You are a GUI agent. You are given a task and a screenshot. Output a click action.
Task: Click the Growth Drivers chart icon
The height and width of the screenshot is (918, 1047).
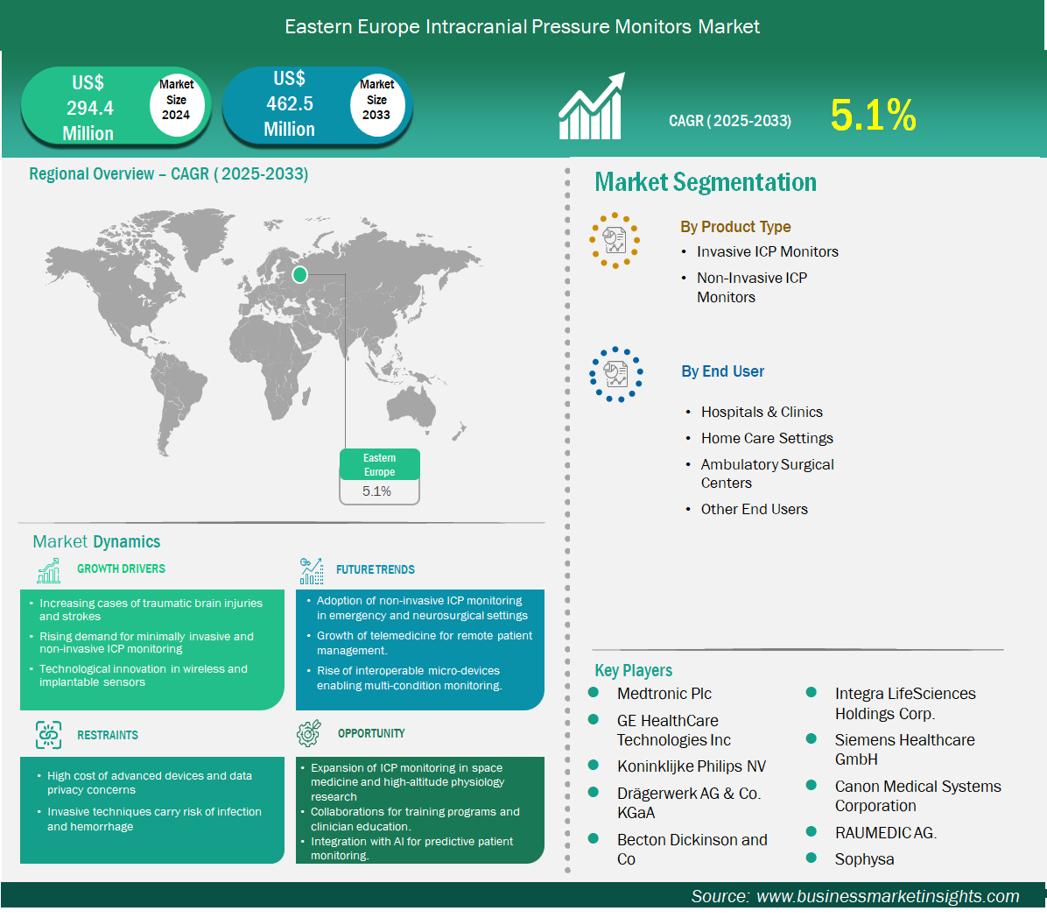(49, 570)
